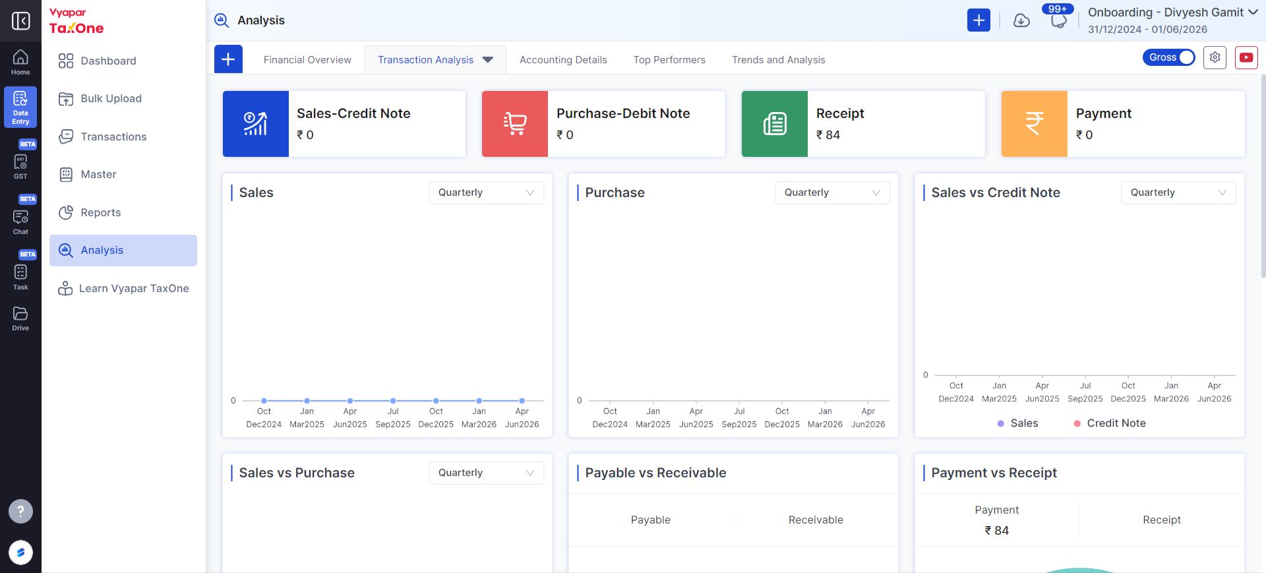Toggle the Gross switch

point(1168,57)
